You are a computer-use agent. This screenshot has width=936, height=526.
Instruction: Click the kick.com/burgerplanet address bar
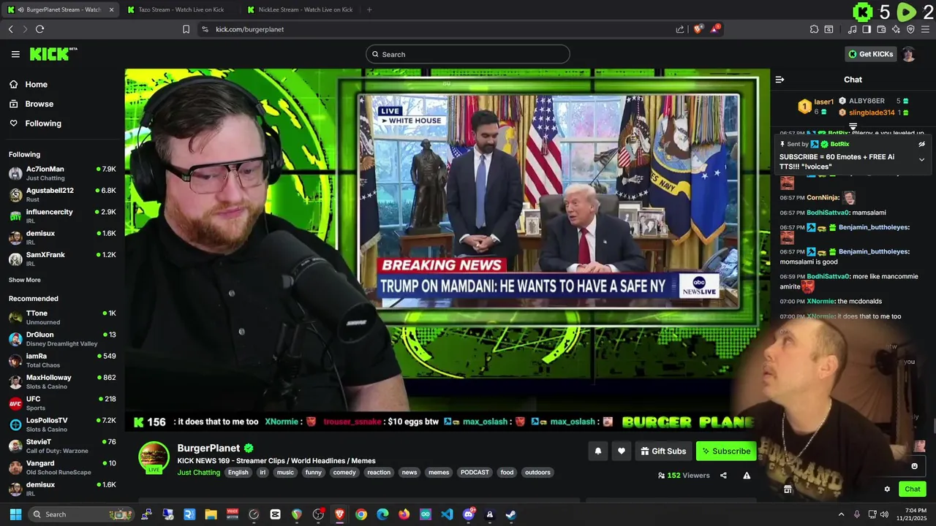coord(439,29)
